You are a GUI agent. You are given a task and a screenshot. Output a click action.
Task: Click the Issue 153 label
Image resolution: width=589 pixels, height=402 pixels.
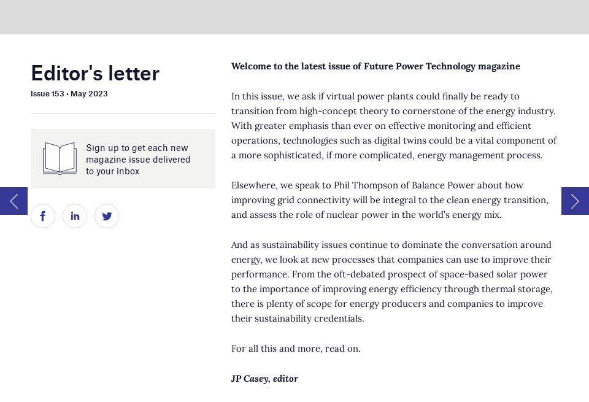(x=47, y=94)
